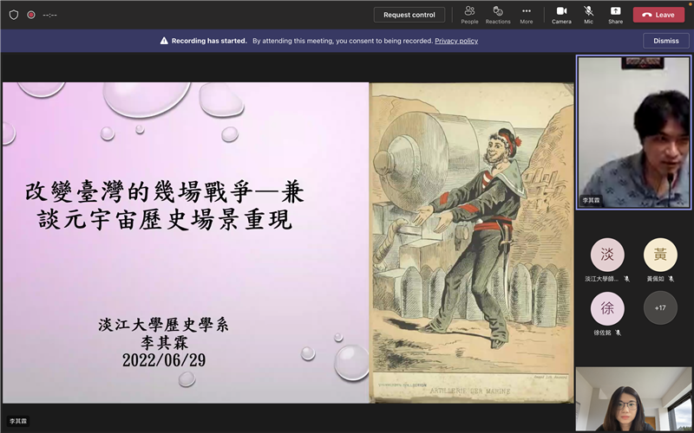The height and width of the screenshot is (433, 694).
Task: Open the More actions menu
Action: point(527,14)
